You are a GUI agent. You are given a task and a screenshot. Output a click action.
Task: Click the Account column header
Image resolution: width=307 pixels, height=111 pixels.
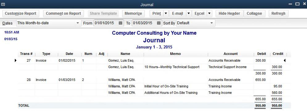click(x=230, y=54)
